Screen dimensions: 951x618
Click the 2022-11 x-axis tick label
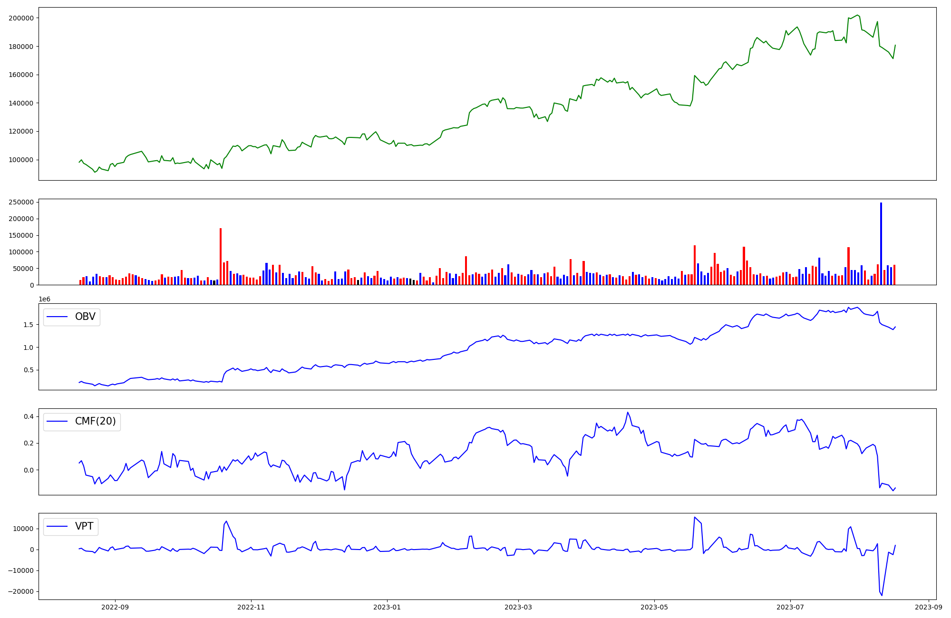(251, 607)
